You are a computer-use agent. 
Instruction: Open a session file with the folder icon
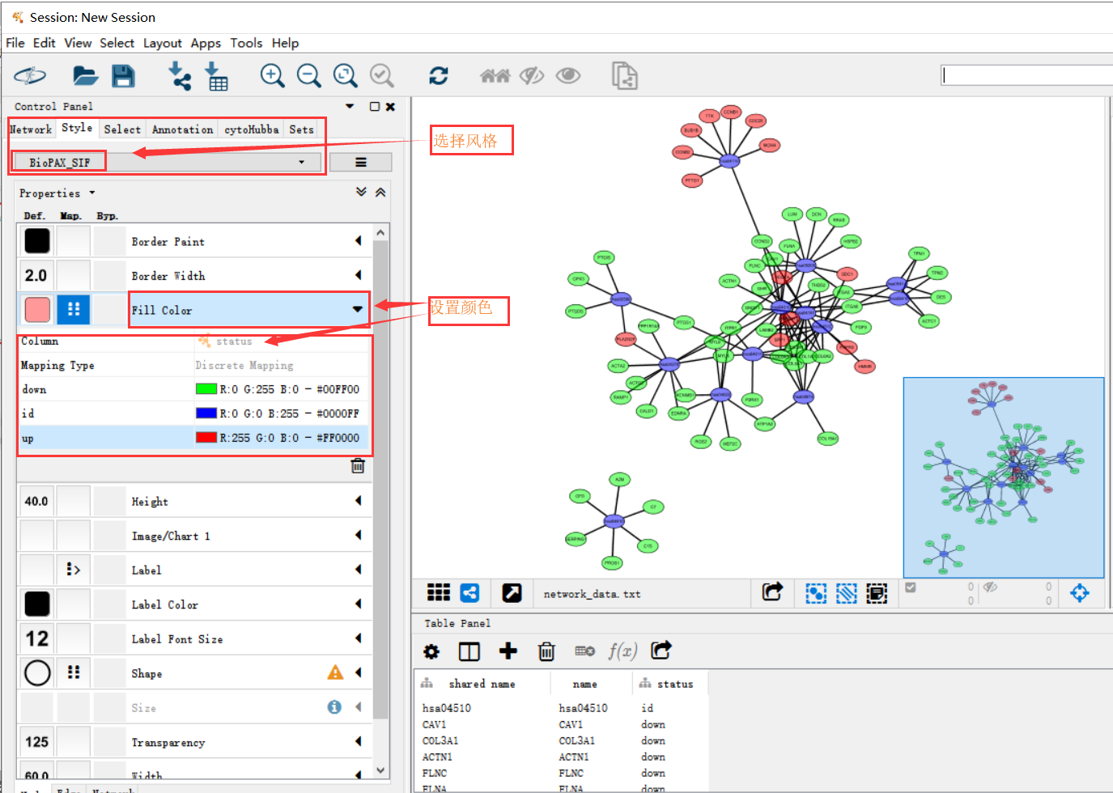[85, 76]
